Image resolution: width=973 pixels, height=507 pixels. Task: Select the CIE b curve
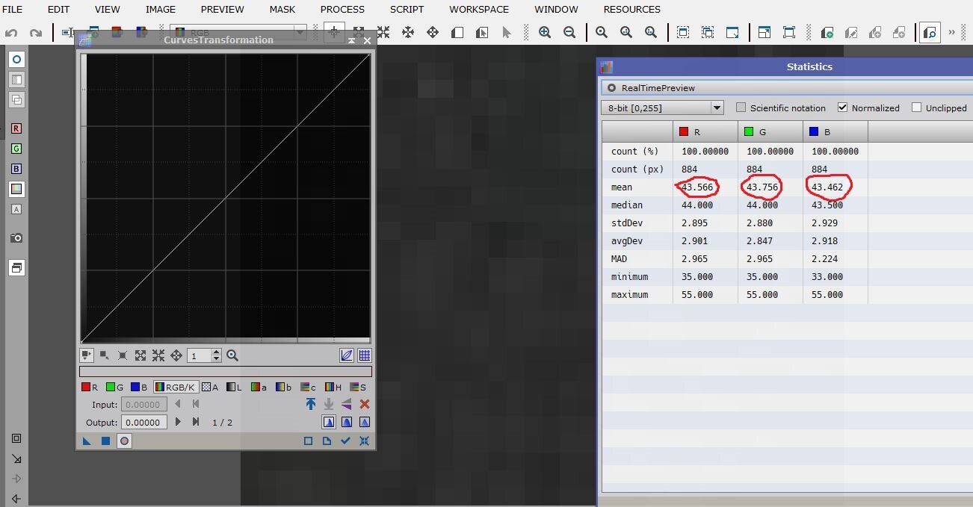[283, 387]
